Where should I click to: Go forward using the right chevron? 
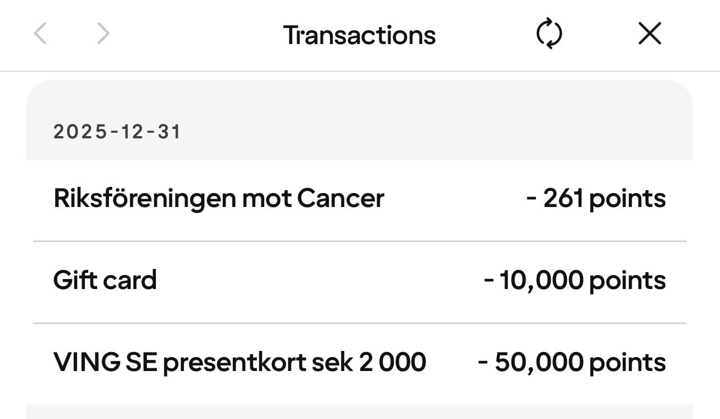pyautogui.click(x=103, y=35)
